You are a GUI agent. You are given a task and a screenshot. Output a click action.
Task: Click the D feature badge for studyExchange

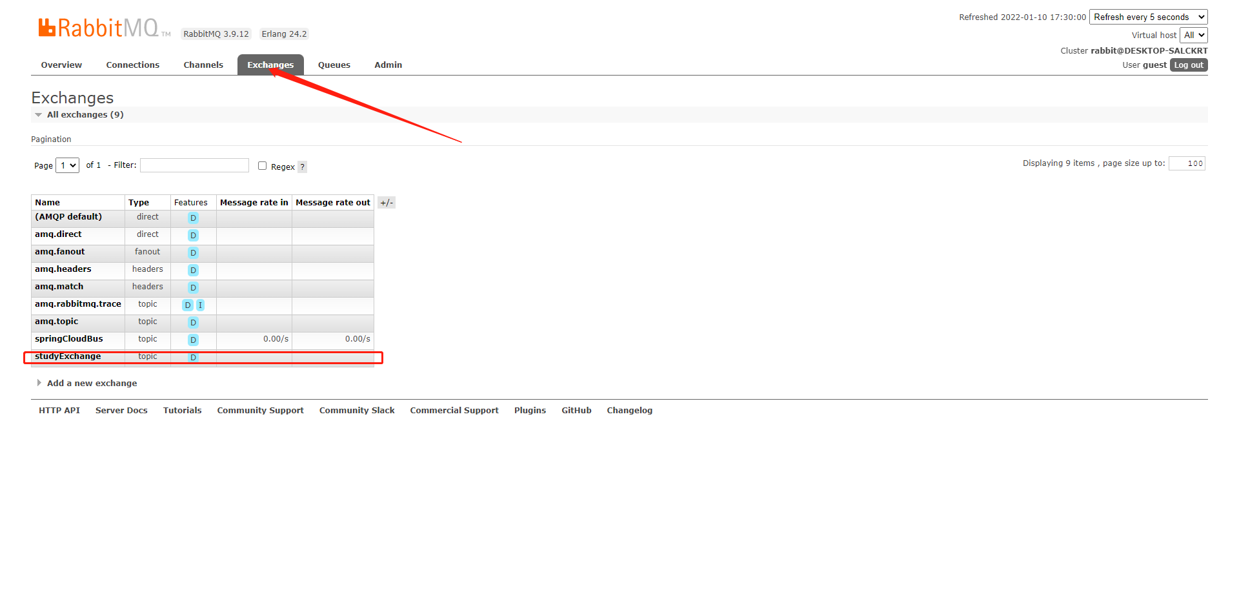pyautogui.click(x=193, y=358)
